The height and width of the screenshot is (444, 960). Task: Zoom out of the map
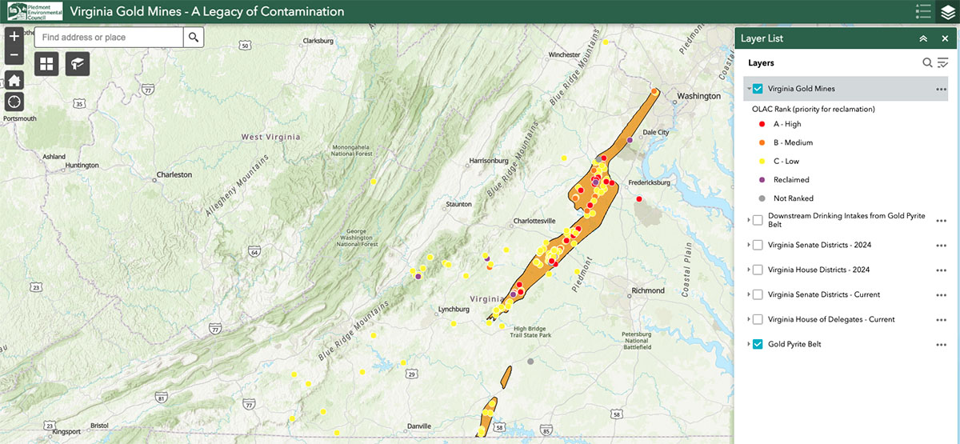point(14,56)
